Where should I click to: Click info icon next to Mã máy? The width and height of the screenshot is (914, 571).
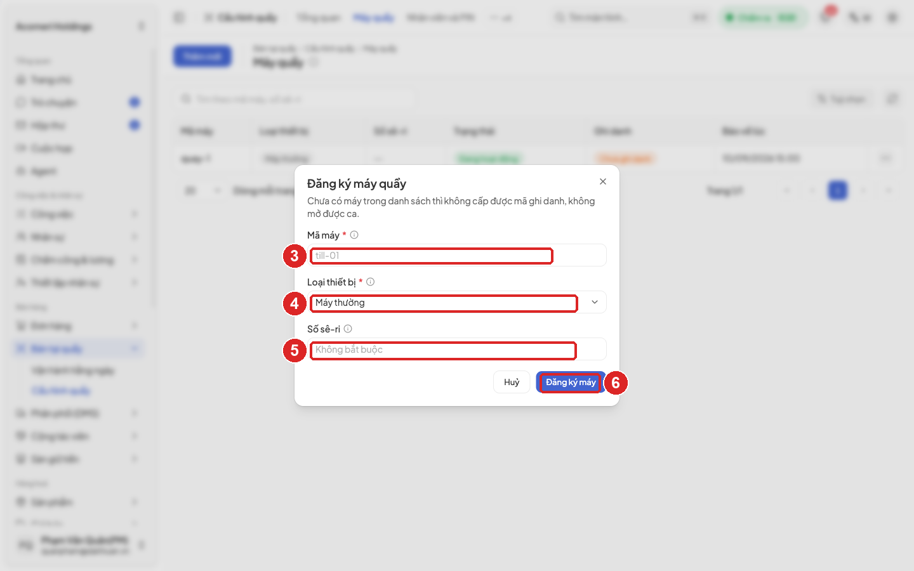point(354,235)
